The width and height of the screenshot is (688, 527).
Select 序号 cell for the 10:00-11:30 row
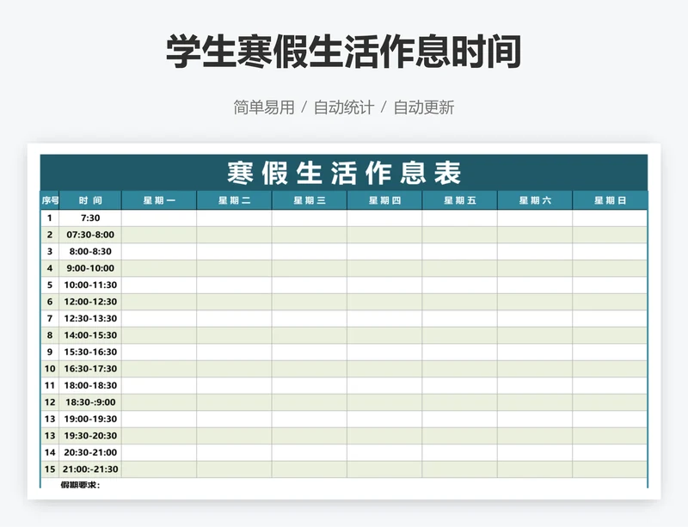click(50, 285)
